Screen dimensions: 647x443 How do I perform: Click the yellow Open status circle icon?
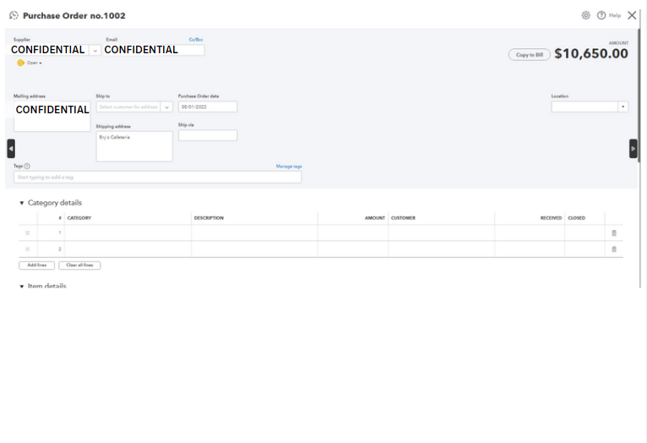click(20, 63)
